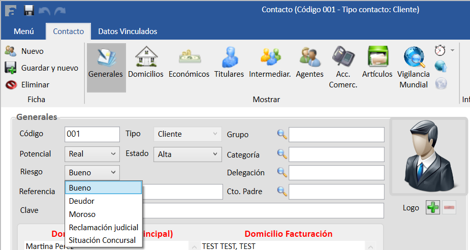The image size is (470, 250).
Task: Open the Agentes section
Action: point(309,67)
